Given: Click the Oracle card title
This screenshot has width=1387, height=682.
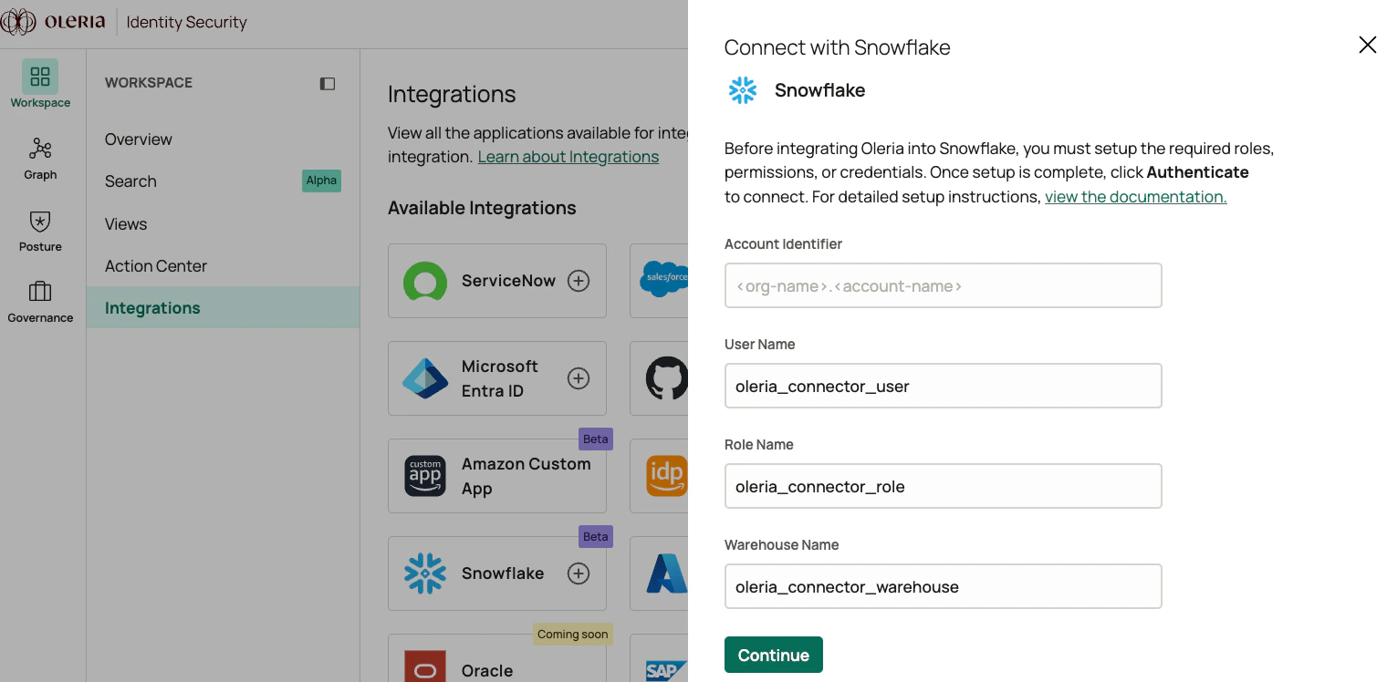Looking at the screenshot, I should pos(487,670).
